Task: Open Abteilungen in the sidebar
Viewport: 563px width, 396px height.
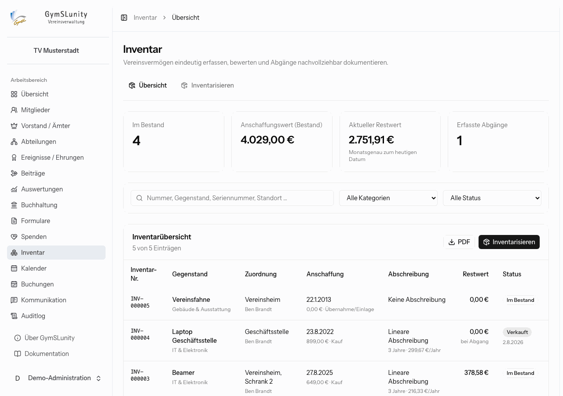Action: 56,142
